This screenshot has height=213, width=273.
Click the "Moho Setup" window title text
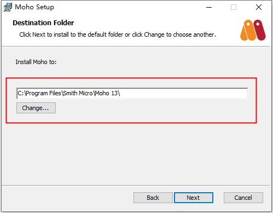(x=34, y=7)
